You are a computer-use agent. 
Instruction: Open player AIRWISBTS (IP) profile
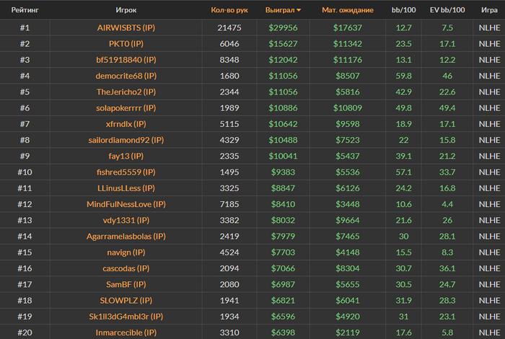(126, 27)
